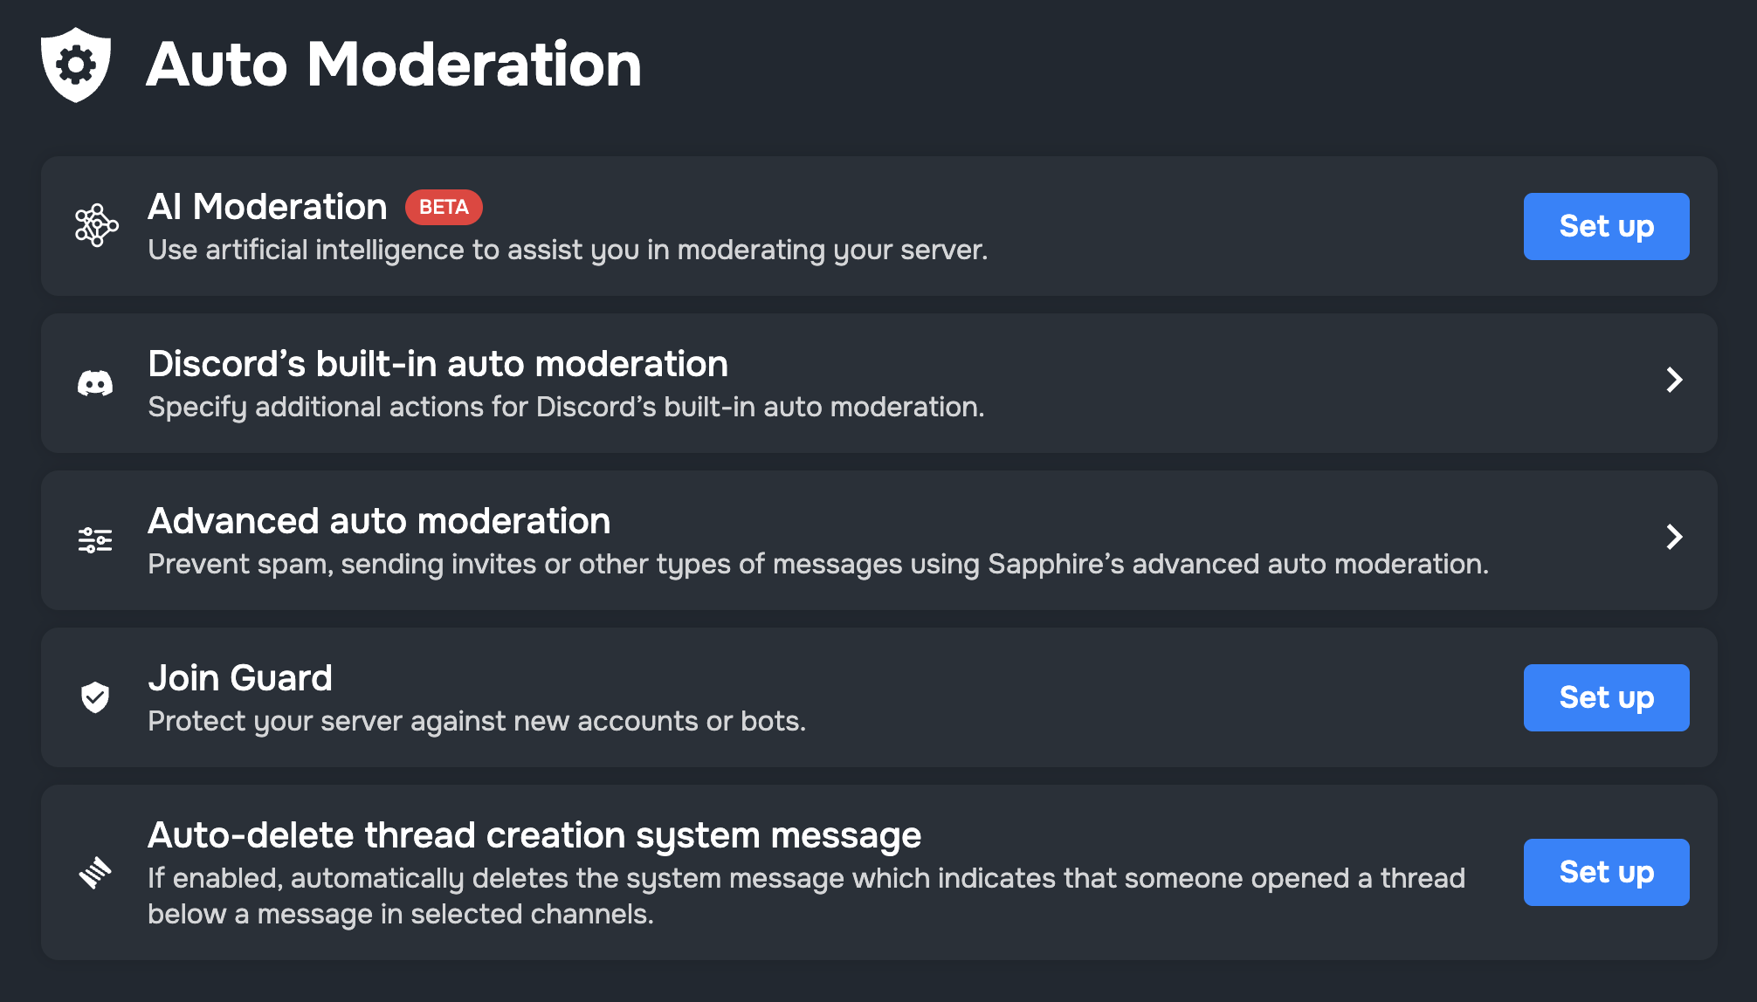
Task: Click the Advanced auto moderation sliders icon
Action: point(95,540)
